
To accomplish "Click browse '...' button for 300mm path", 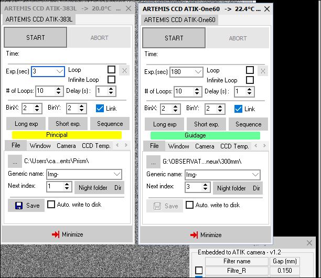I will click(153, 161).
